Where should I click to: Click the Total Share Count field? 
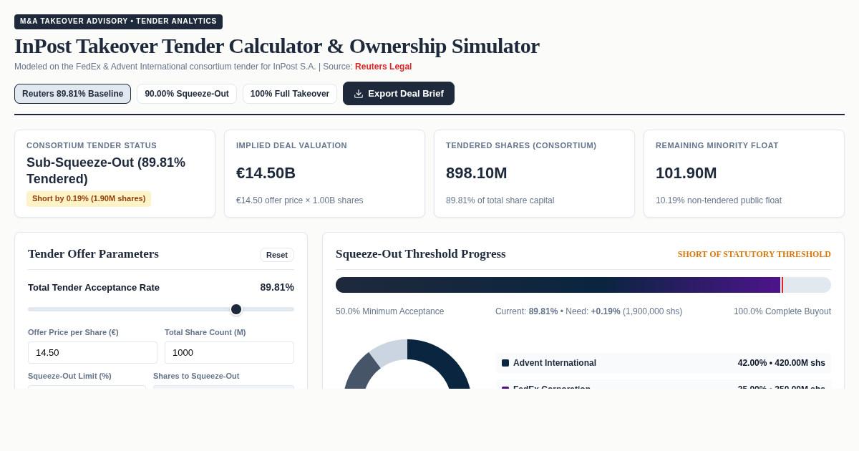click(x=229, y=352)
